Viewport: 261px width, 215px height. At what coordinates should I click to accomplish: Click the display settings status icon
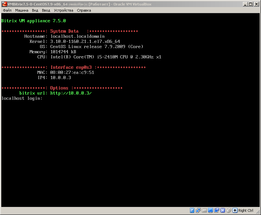pos(210,210)
